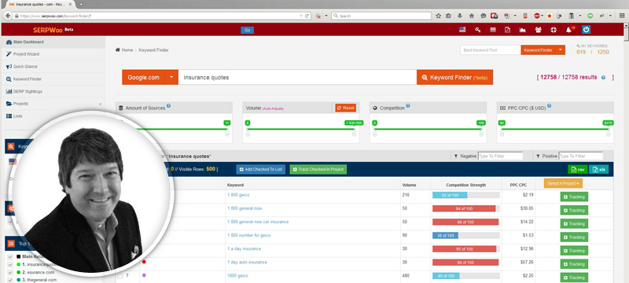Open help icon beside Competition filter

point(407,106)
